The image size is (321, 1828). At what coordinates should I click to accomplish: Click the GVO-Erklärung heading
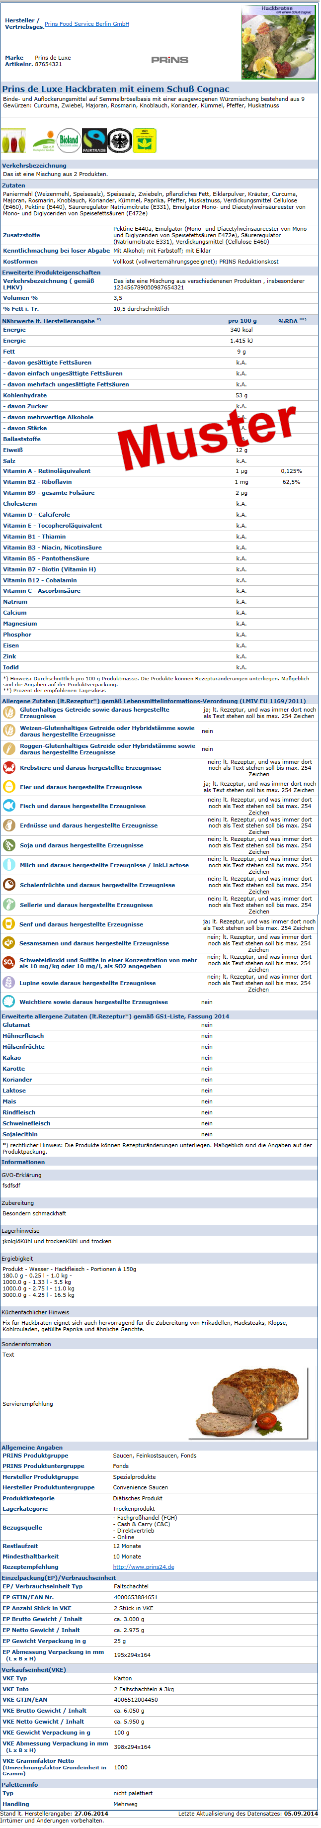tap(21, 1175)
